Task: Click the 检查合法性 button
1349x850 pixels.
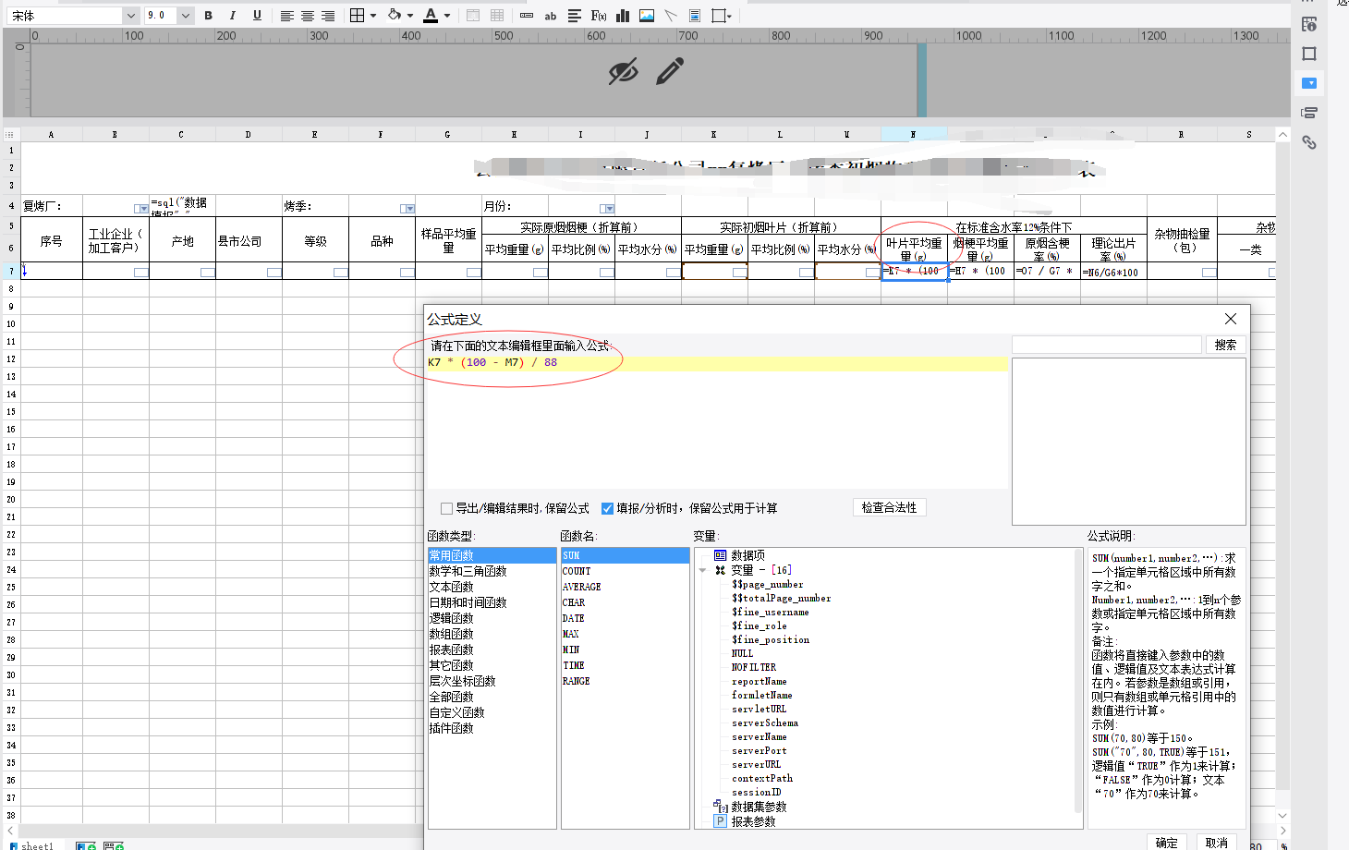Action: [889, 507]
